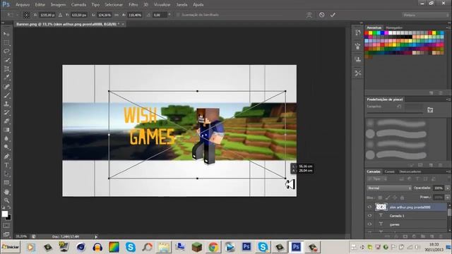The image size is (452, 254).
Task: Open the Camadas panel flyout menu
Action: pos(448,171)
